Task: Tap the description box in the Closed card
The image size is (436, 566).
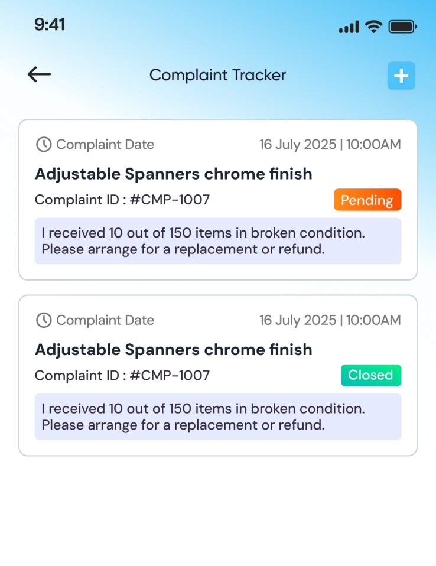Action: [217, 417]
